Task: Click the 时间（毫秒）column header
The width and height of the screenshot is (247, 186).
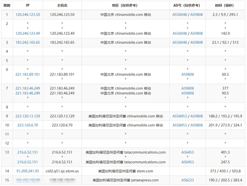Action: [224, 5]
